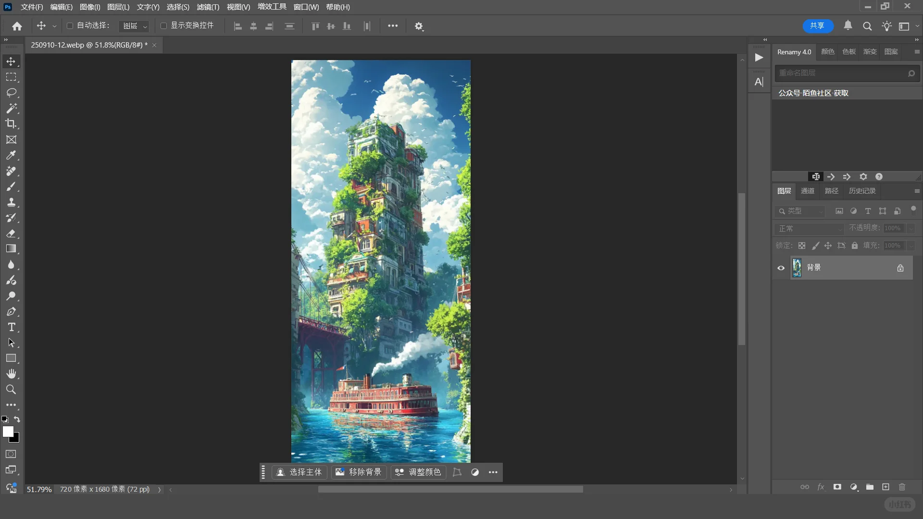
Task: Switch to the 通道 tab
Action: click(x=807, y=191)
